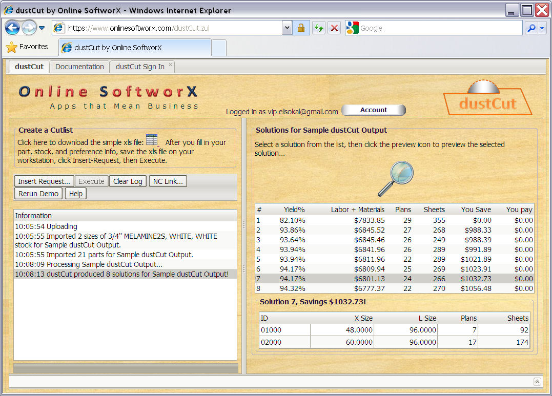Click the Google search provider icon
Screen dimensions: 552x396
tap(352, 28)
